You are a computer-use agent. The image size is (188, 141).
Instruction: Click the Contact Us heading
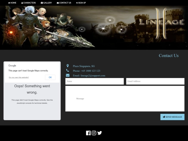(x=169, y=56)
